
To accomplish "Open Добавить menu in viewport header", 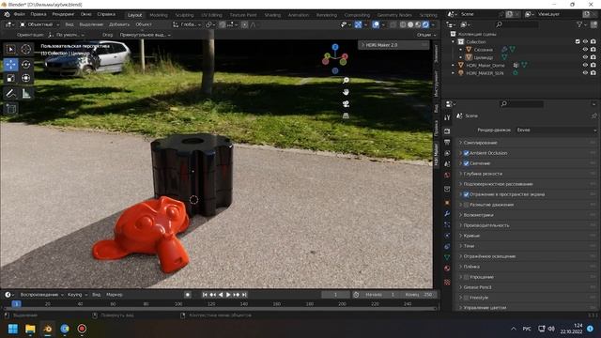I will coord(119,24).
